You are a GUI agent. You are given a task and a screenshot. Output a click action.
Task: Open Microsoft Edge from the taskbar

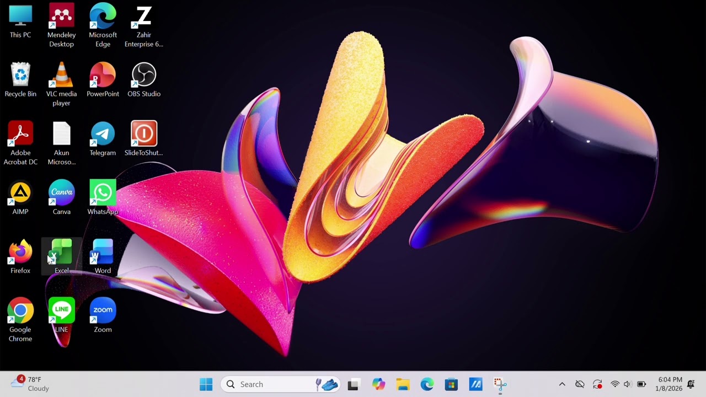coord(427,384)
